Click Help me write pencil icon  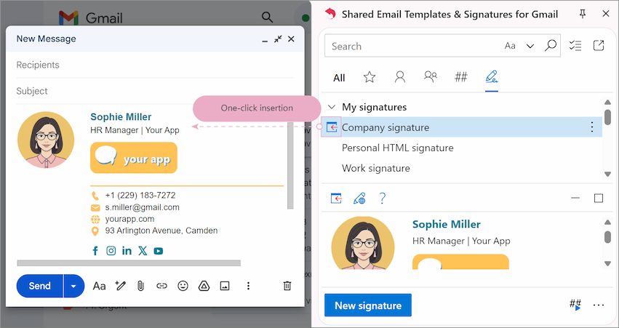click(x=120, y=286)
